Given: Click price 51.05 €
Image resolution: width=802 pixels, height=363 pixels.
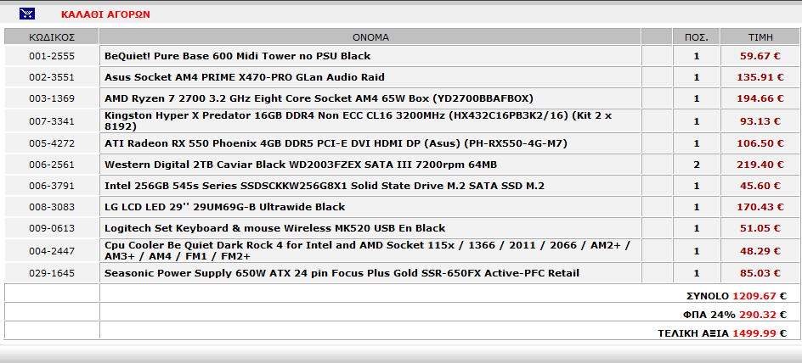Looking at the screenshot, I should tap(760, 229).
